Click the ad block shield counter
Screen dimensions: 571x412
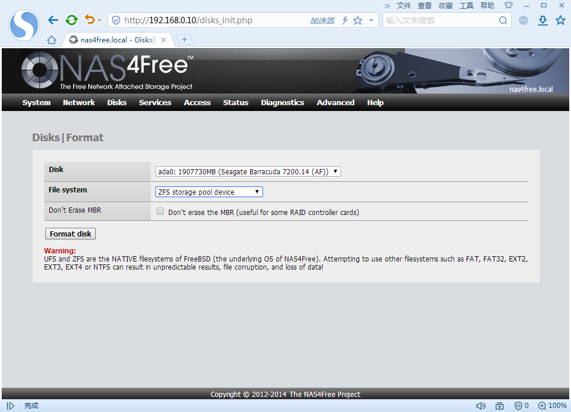click(x=522, y=406)
